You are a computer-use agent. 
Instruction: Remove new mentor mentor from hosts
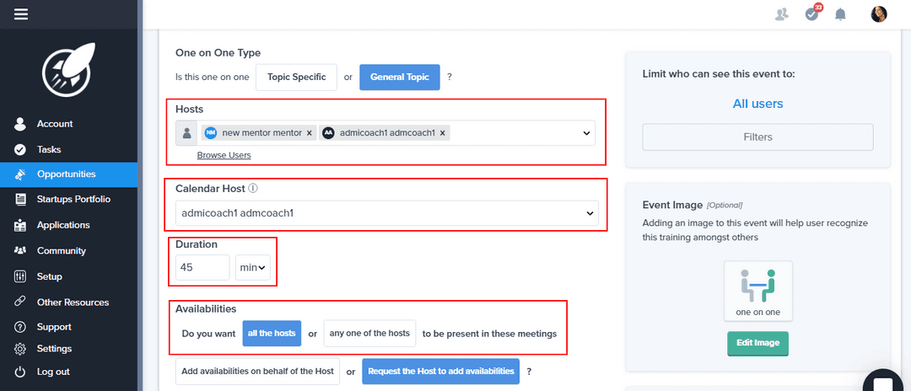point(310,133)
